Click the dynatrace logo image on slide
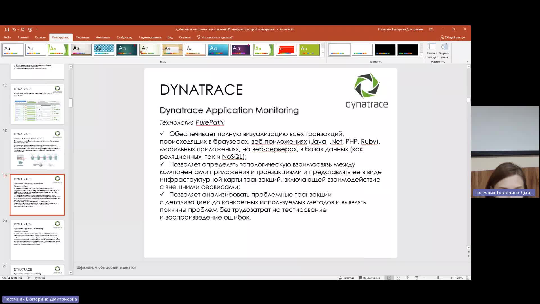The height and width of the screenshot is (304, 540). (x=367, y=91)
